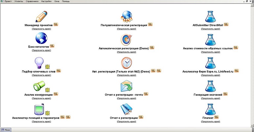Play video tutorial for Анализ конкуренции

point(56,94)
